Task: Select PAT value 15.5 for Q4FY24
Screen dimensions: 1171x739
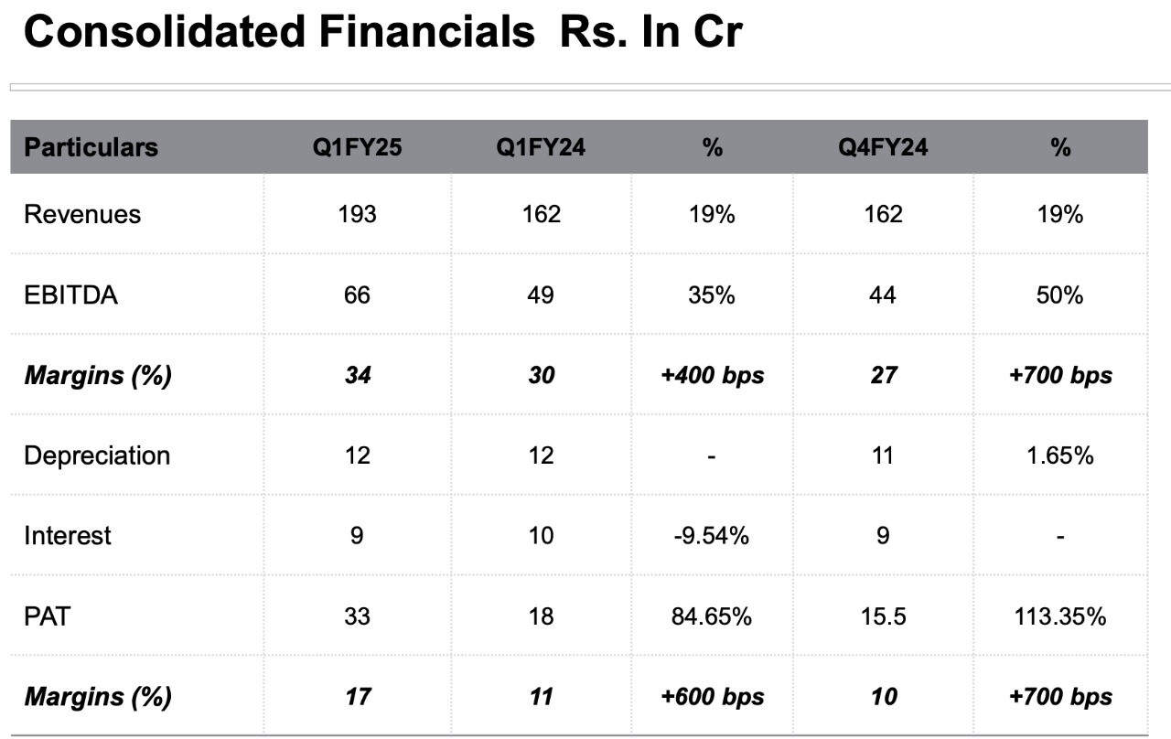Action: (883, 616)
